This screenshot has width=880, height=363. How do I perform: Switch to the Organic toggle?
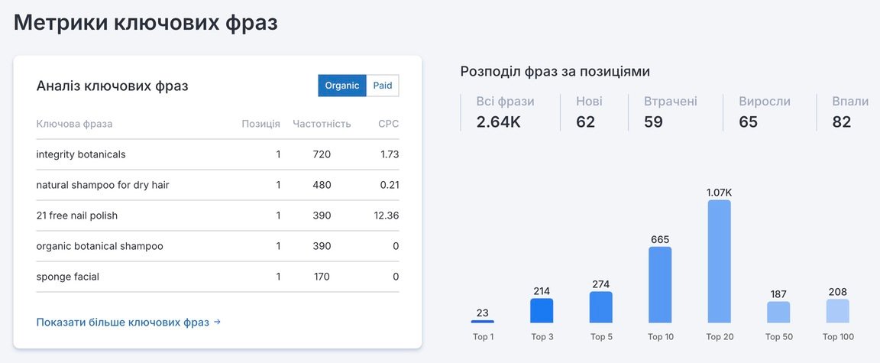point(341,86)
